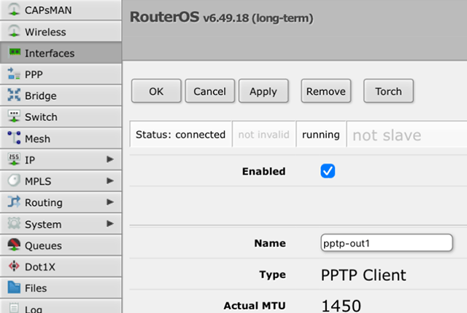The height and width of the screenshot is (313, 467).
Task: Open Torch for this interface
Action: pyautogui.click(x=388, y=91)
